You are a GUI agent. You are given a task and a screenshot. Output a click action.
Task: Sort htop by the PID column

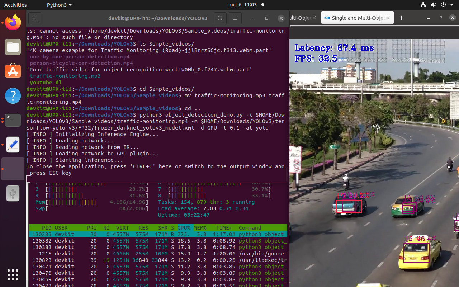coord(47,228)
